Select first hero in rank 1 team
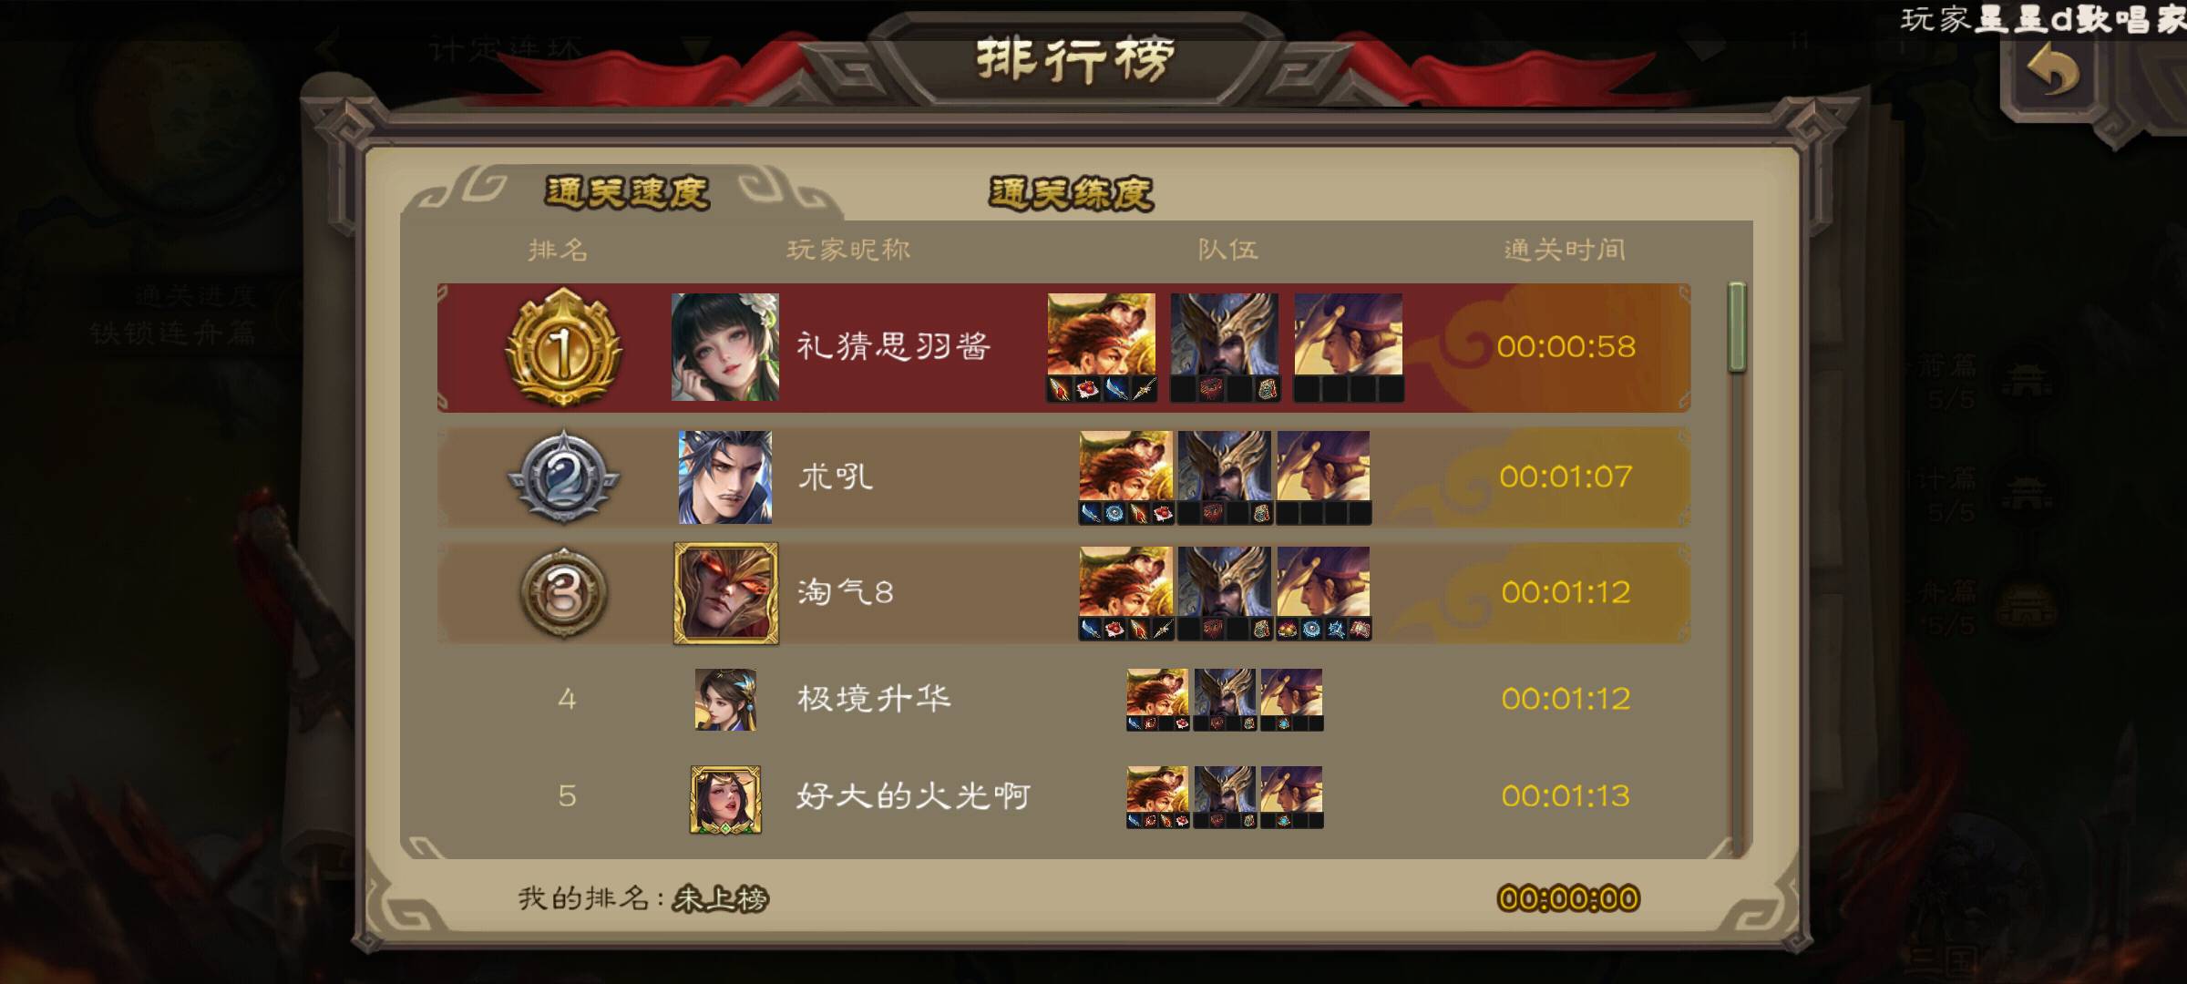 tap(1102, 334)
